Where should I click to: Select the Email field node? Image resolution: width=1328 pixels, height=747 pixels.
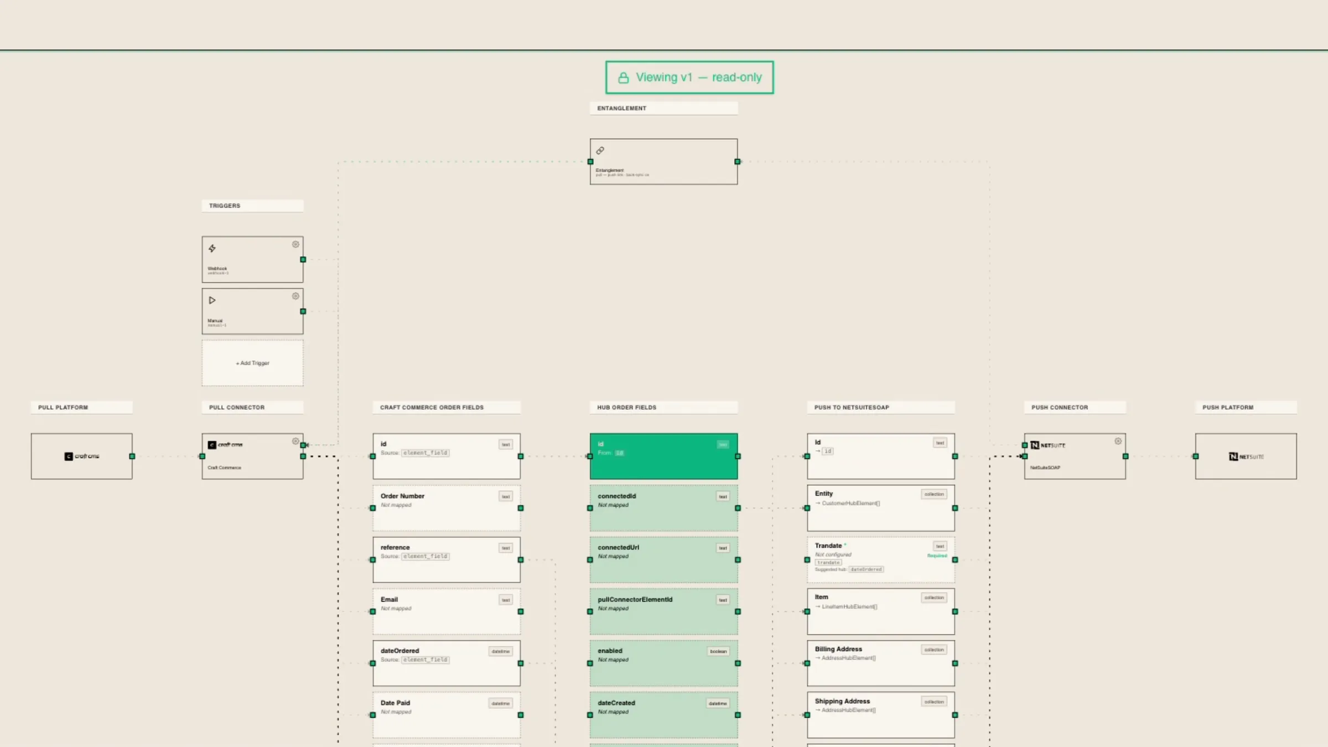tap(447, 611)
